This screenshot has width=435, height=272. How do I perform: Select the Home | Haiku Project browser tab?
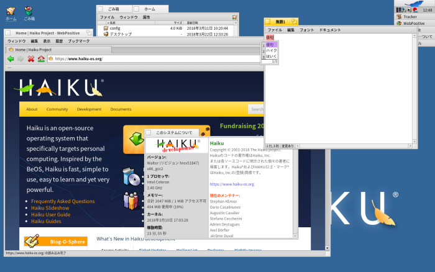pyautogui.click(x=59, y=50)
